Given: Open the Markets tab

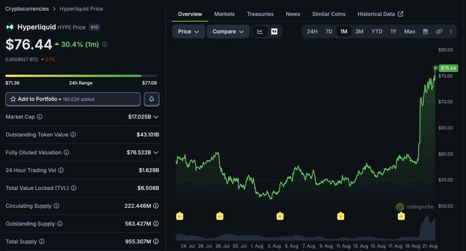Looking at the screenshot, I should (x=224, y=14).
